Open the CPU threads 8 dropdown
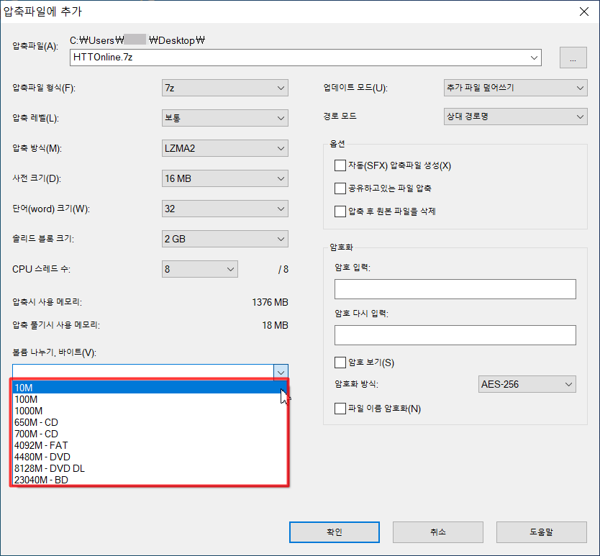This screenshot has height=556, width=600. pyautogui.click(x=200, y=270)
